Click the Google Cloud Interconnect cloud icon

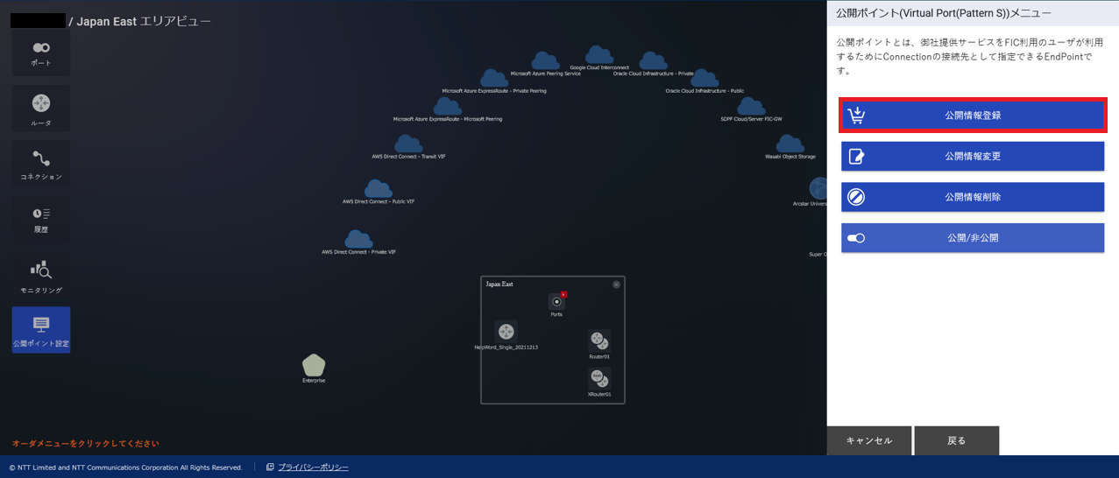[599, 55]
